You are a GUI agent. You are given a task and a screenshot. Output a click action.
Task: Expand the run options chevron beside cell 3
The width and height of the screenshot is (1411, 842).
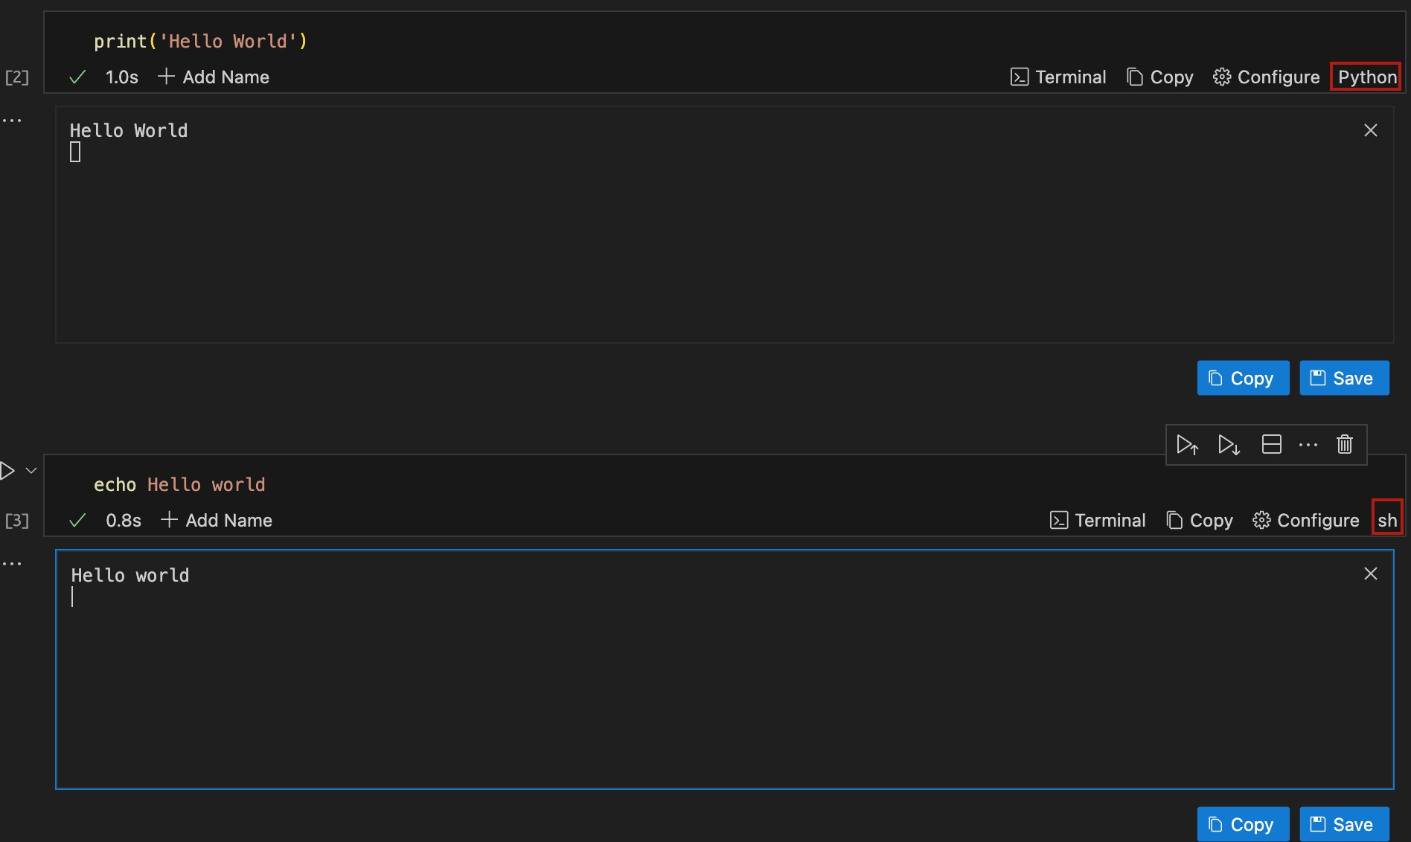click(x=31, y=471)
